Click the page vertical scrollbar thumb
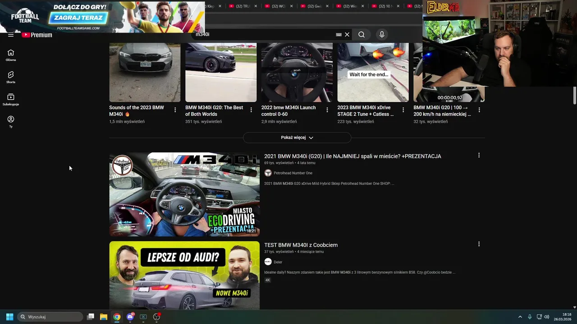 [x=574, y=95]
